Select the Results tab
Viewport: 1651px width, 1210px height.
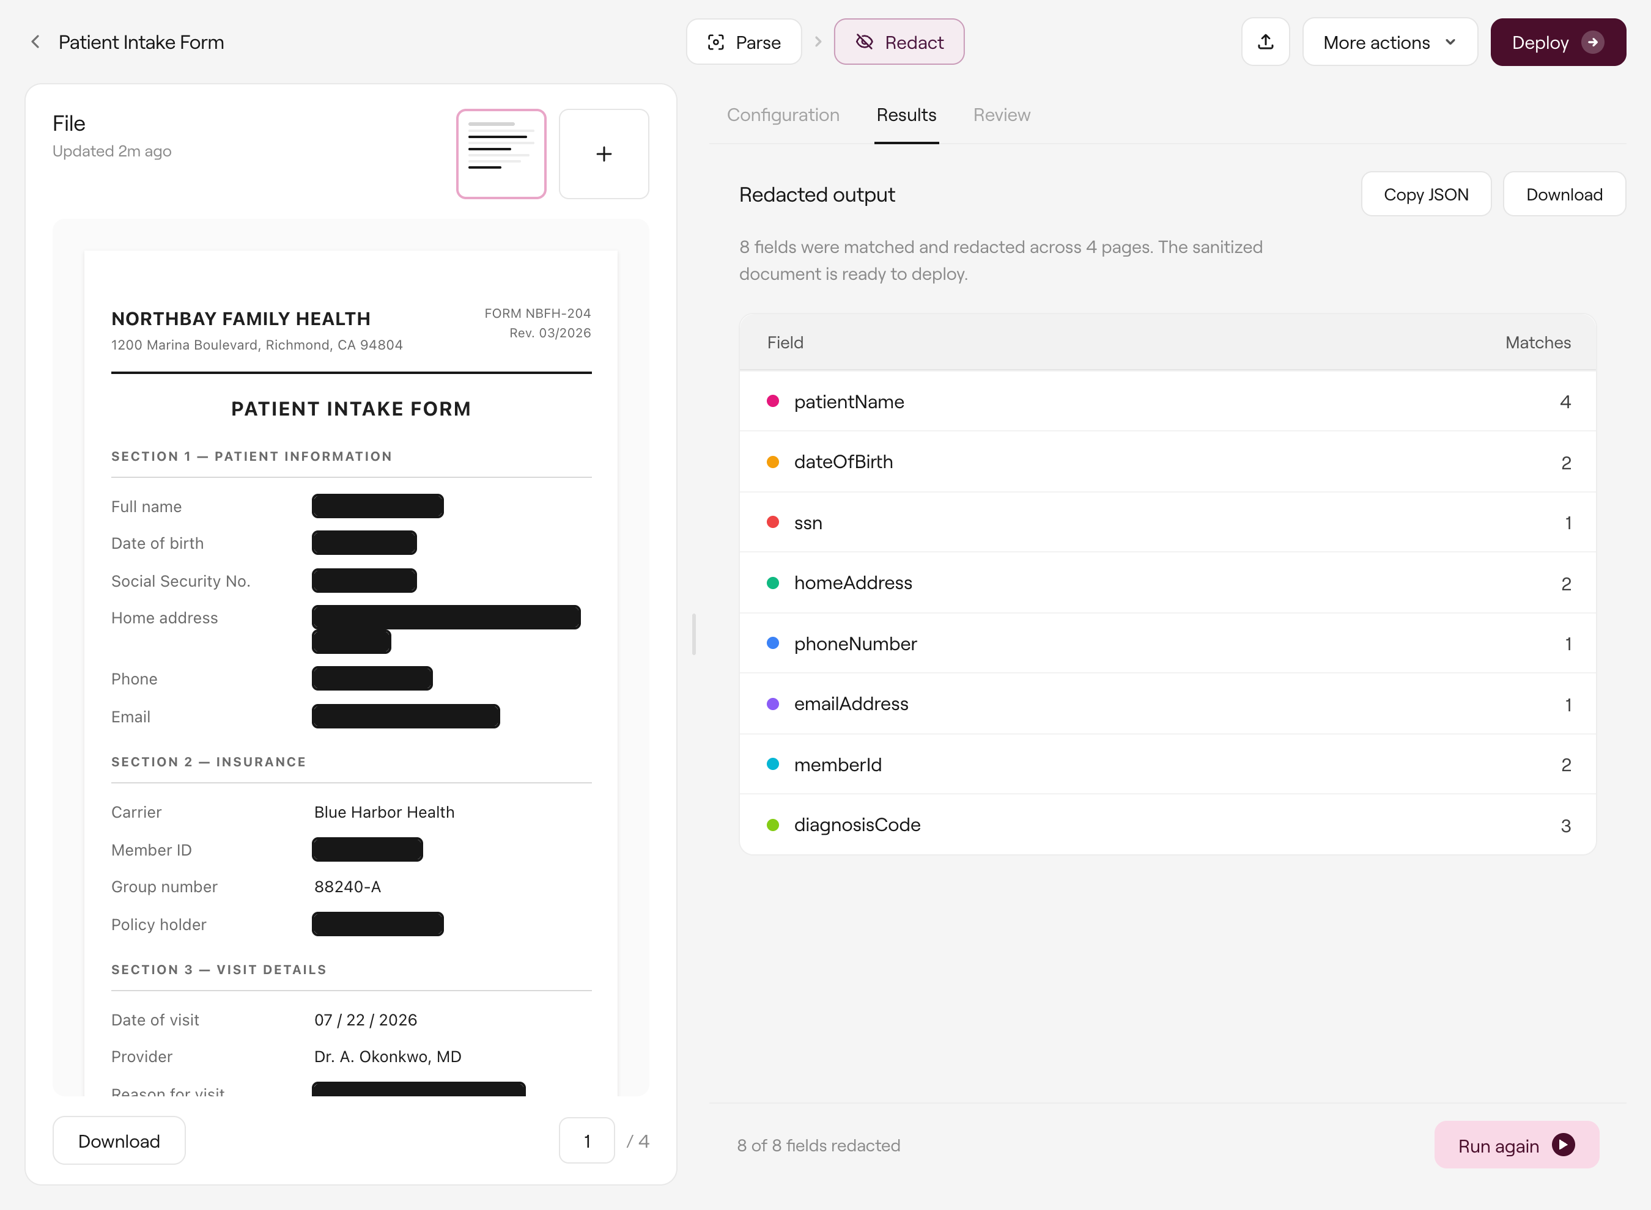coord(906,115)
